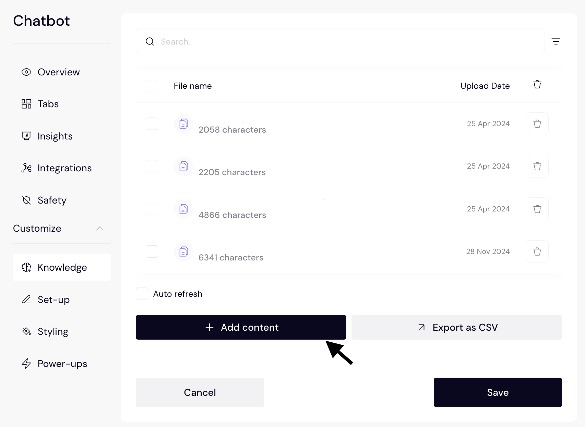Delete the 4866 characters file

coord(537,209)
